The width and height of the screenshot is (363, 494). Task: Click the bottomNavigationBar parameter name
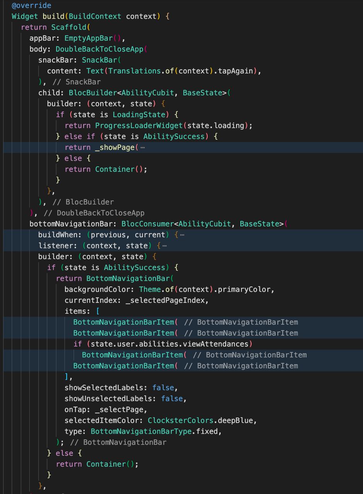pos(71,224)
